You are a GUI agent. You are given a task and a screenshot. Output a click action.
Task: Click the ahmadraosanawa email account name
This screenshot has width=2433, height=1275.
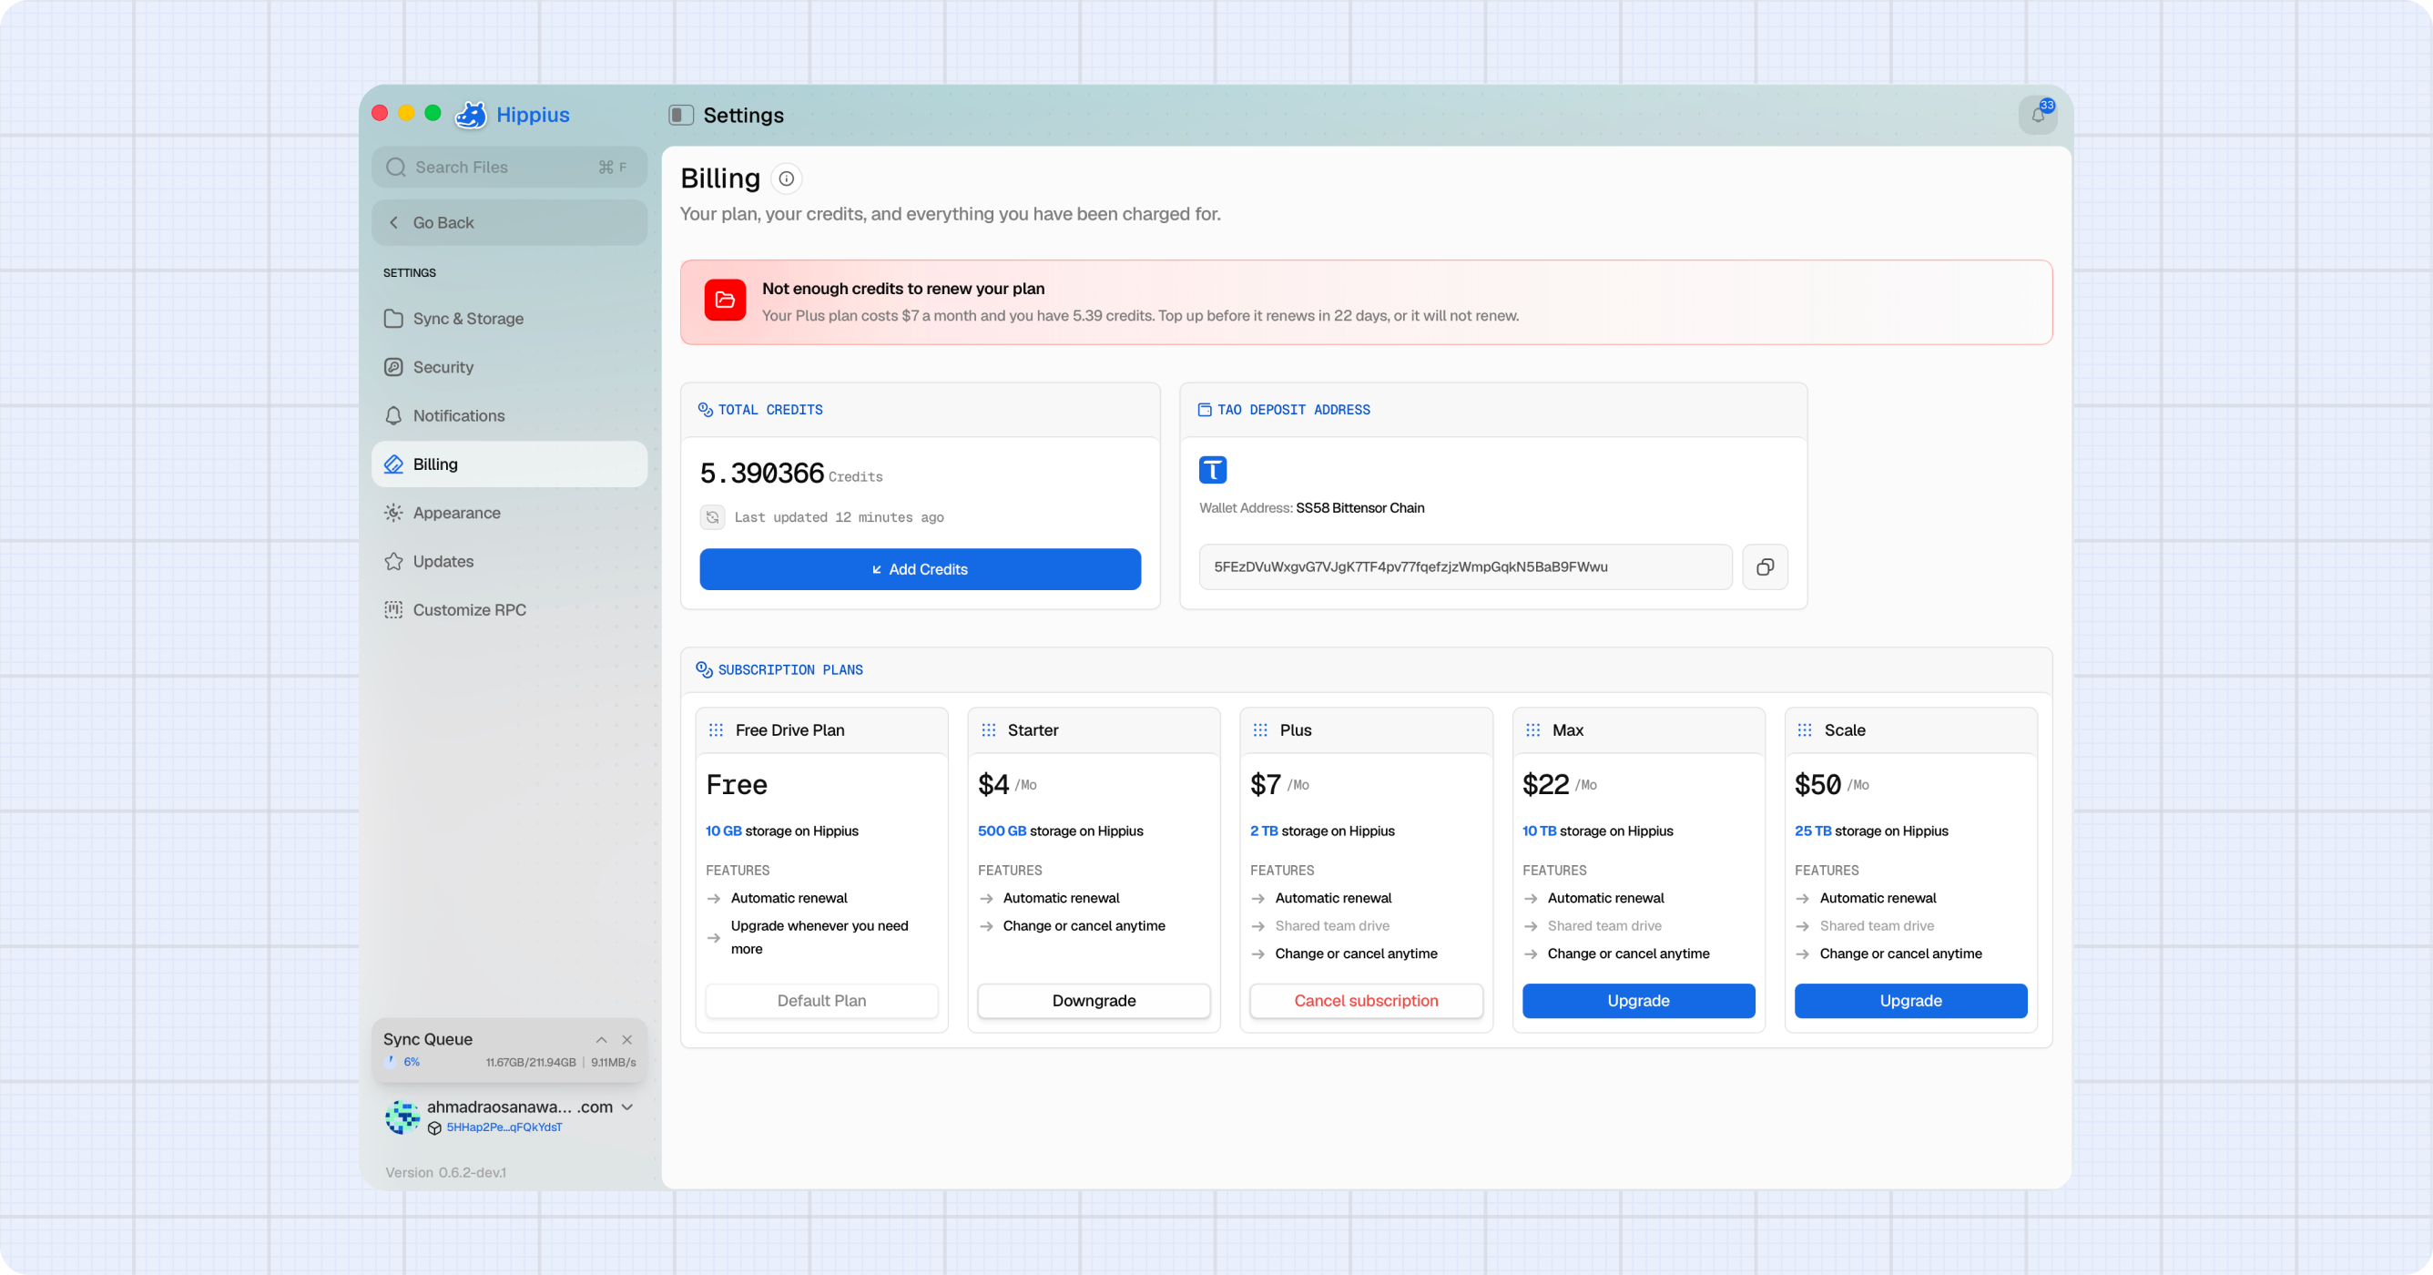pyautogui.click(x=519, y=1107)
